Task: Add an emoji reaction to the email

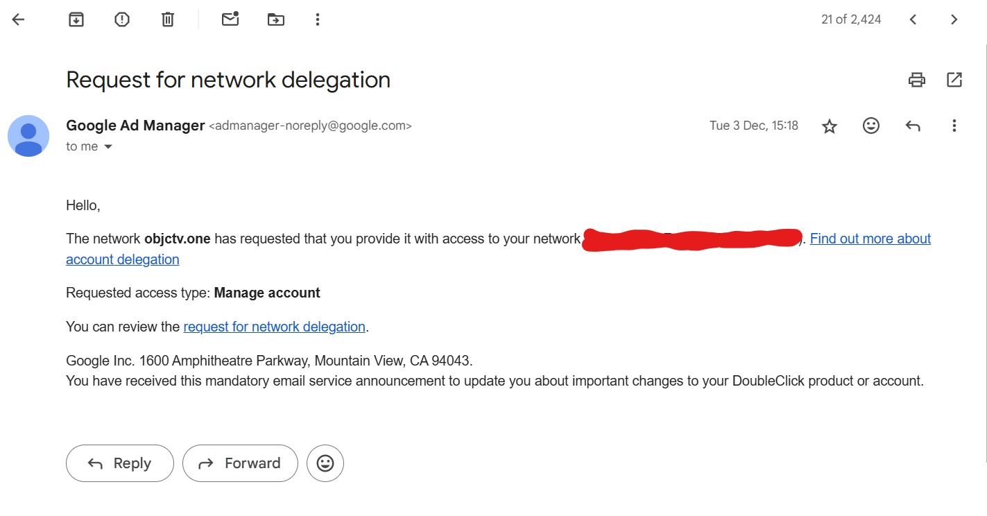Action: pyautogui.click(x=871, y=126)
